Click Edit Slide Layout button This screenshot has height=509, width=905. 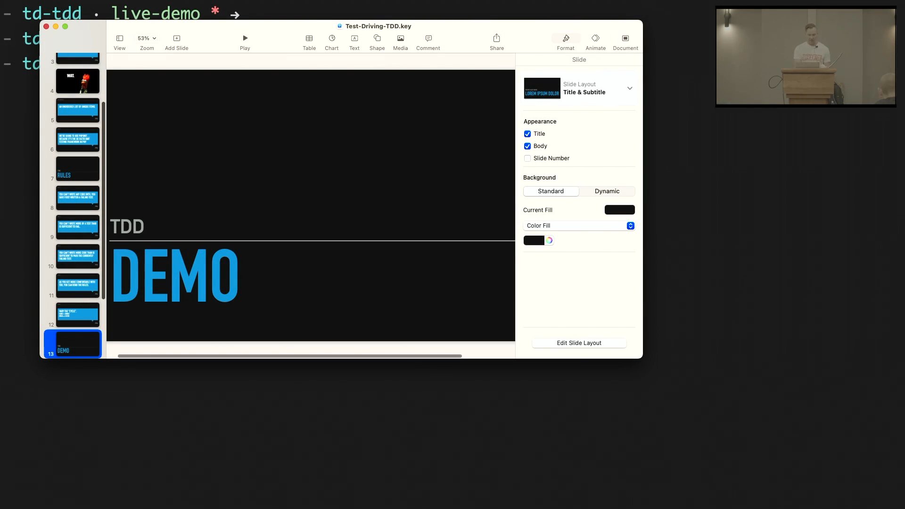579,343
